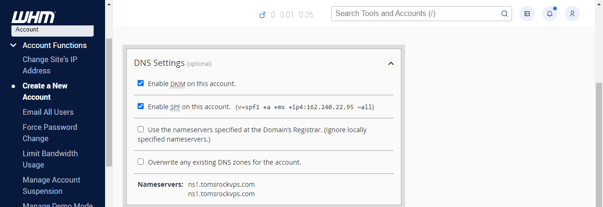Open the notifications bell
Image resolution: width=603 pixels, height=207 pixels.
pos(550,14)
